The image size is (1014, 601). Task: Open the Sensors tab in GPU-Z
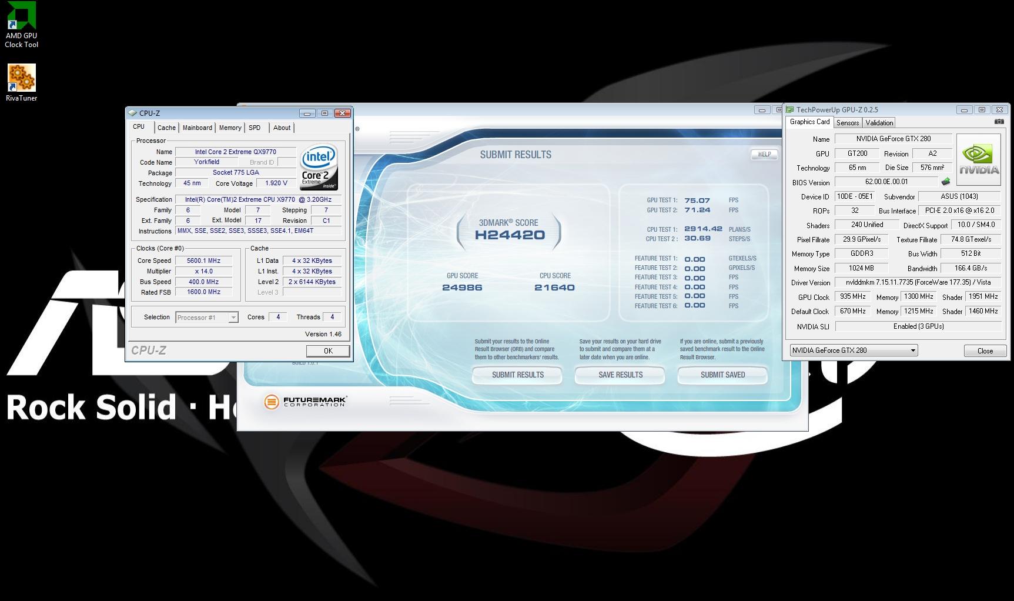coord(848,123)
